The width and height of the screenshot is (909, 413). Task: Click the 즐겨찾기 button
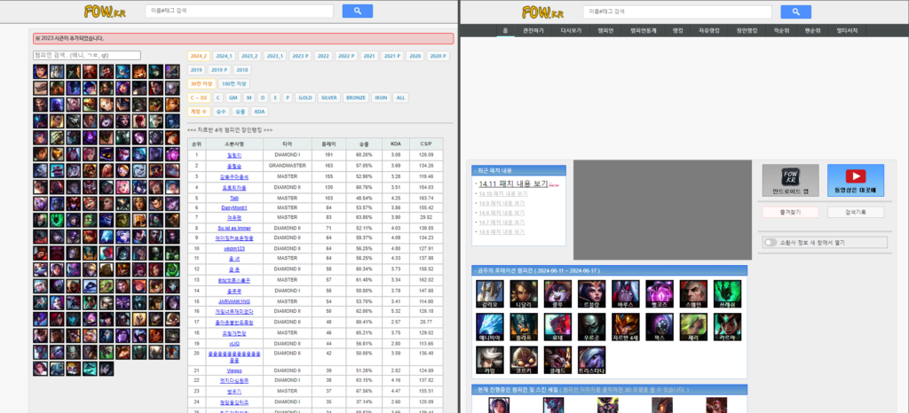pos(790,213)
